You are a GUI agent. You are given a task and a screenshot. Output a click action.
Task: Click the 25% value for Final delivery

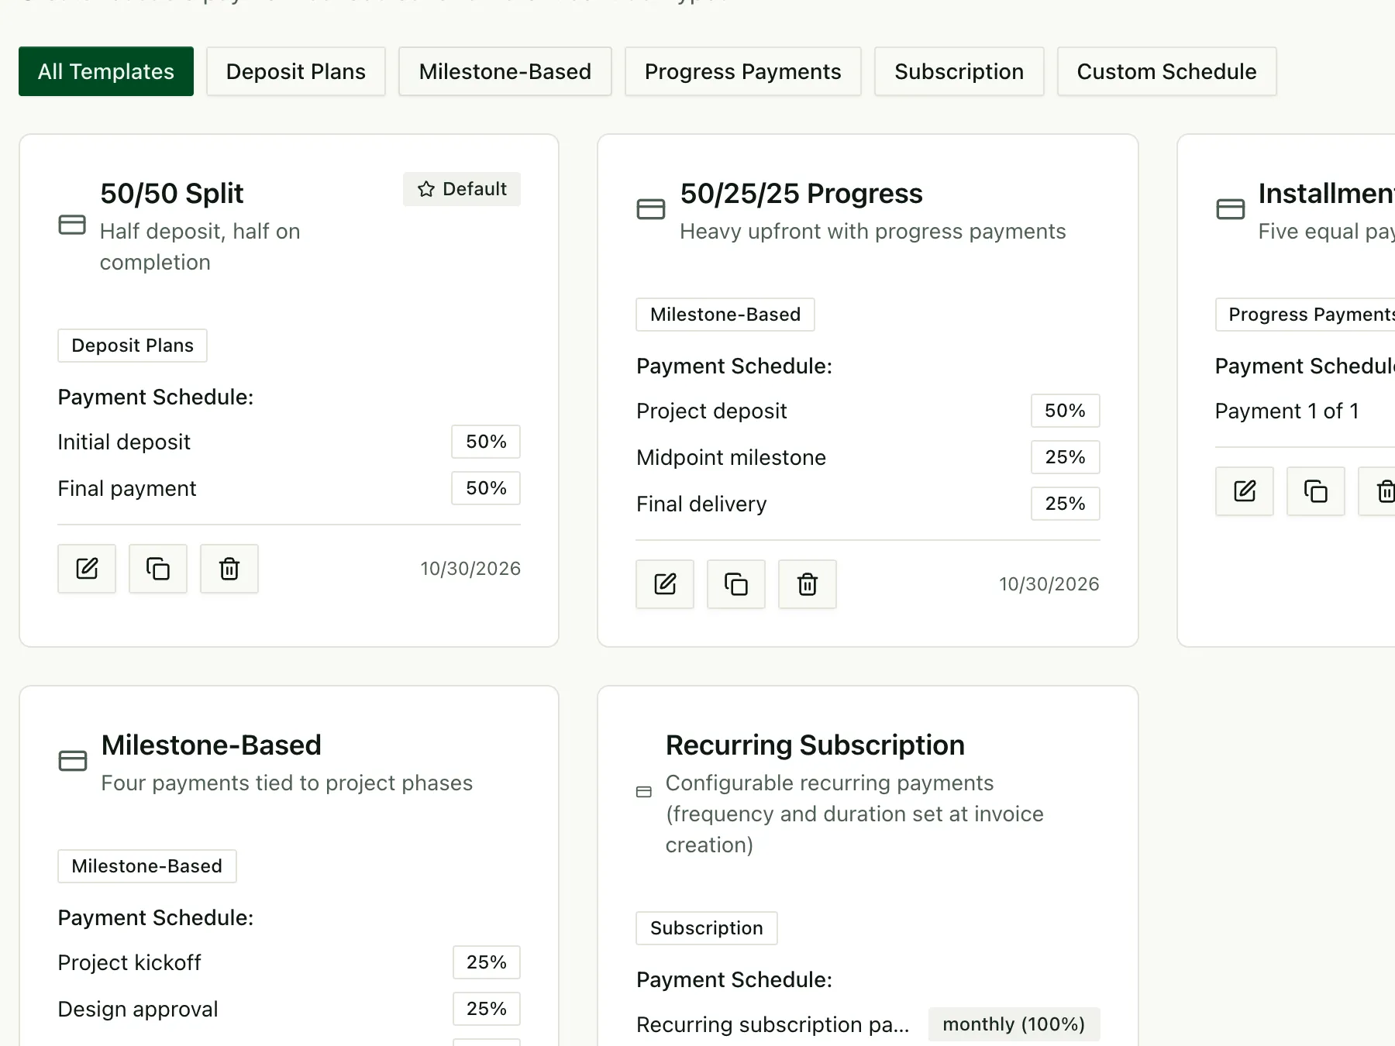[1066, 504]
